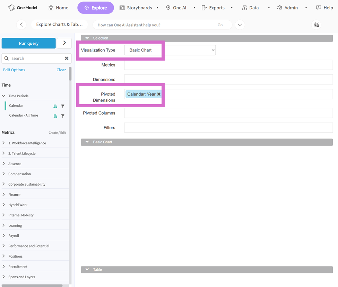
Task: Click the sort icon beside Calendar - All Time
Action: (x=55, y=116)
